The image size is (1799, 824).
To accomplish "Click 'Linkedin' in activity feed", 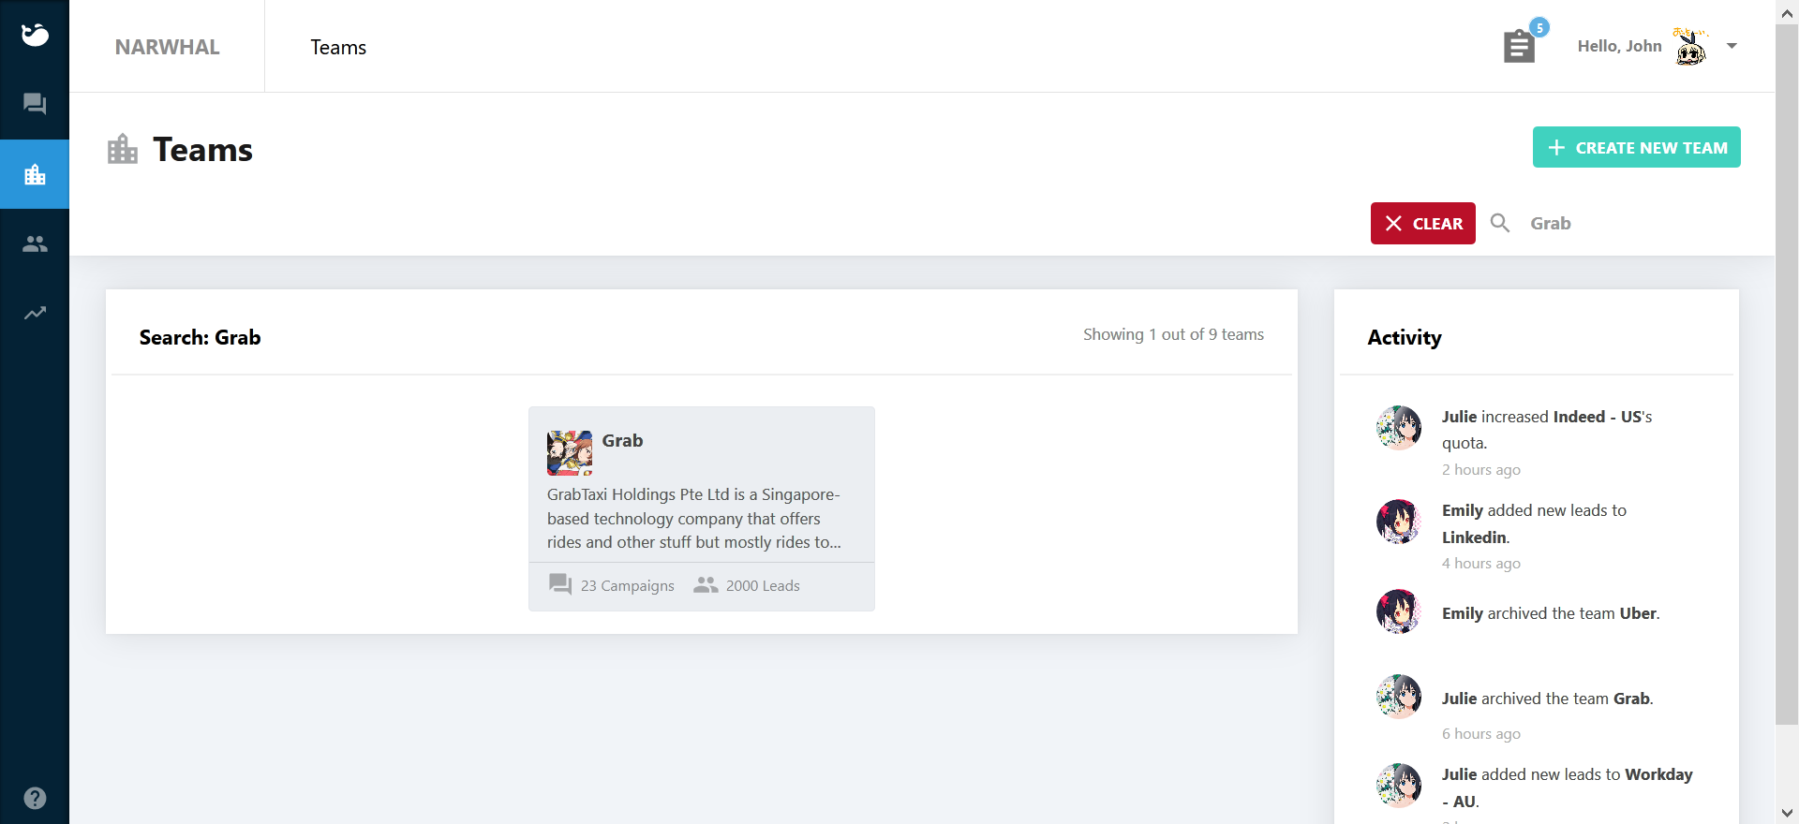I will (x=1475, y=537).
